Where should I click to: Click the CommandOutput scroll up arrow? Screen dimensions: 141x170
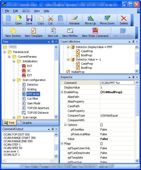(x=56, y=134)
